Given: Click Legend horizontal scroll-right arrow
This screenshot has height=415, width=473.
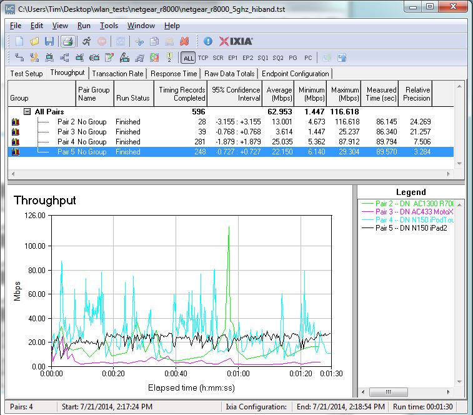Looking at the screenshot, I should (x=448, y=392).
